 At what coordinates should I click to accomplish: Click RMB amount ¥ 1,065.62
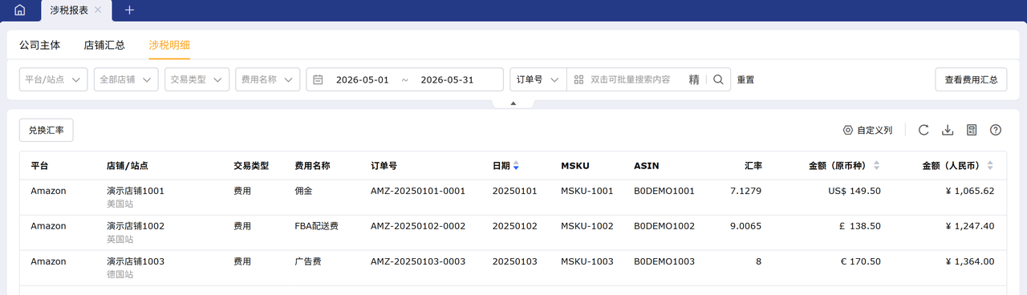click(970, 191)
